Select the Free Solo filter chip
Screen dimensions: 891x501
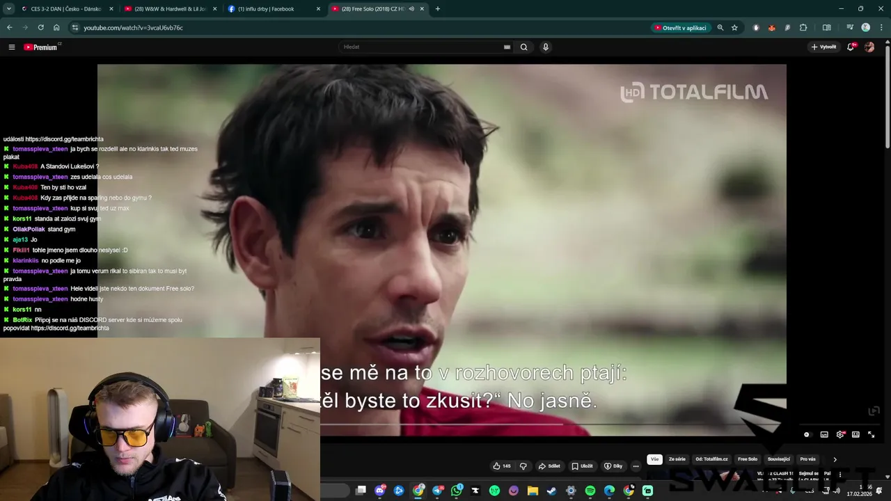748,459
